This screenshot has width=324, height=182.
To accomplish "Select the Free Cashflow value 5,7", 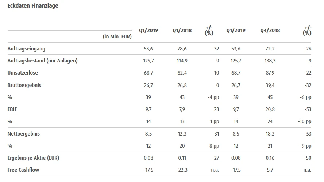I will coord(270,170).
